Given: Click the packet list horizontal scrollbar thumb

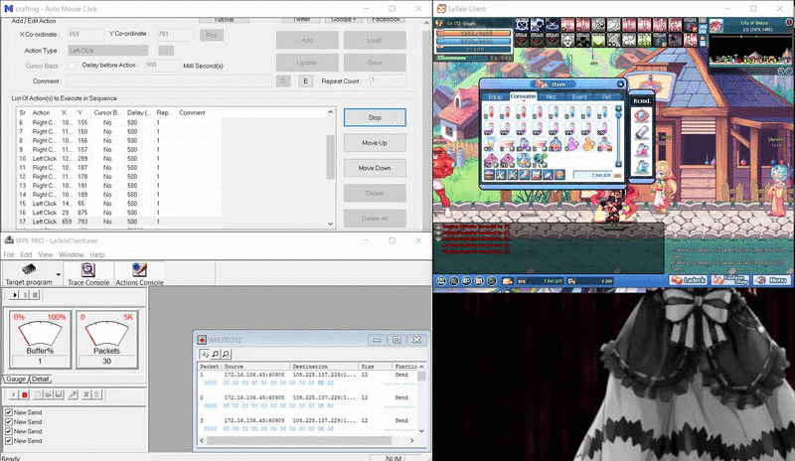Looking at the screenshot, I should pos(299,440).
